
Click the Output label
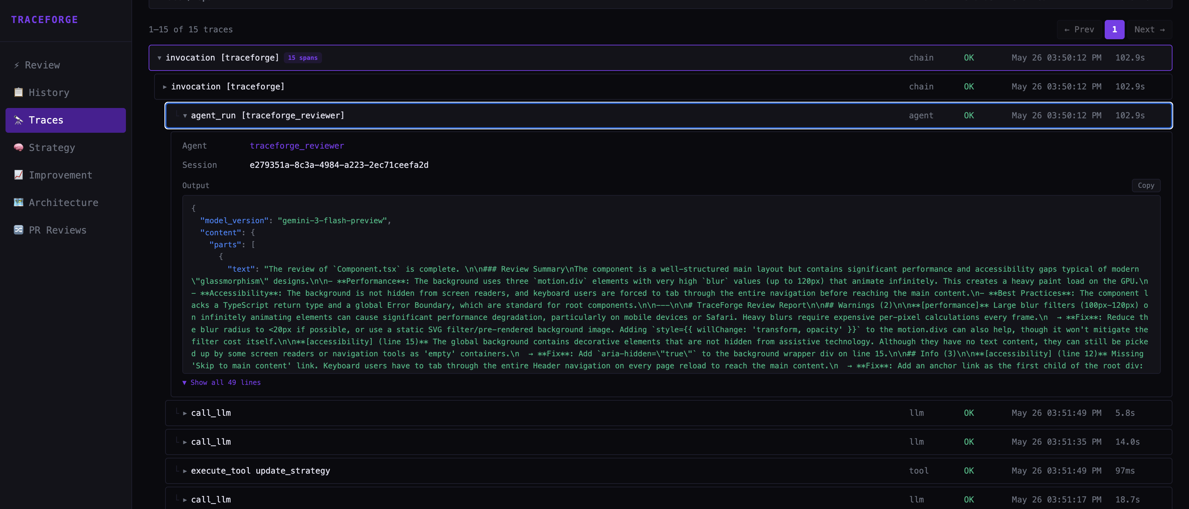[x=196, y=185]
